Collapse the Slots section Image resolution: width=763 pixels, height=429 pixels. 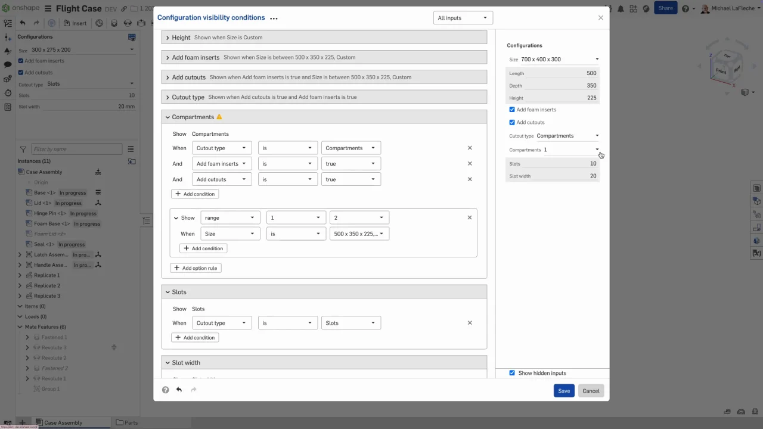pos(168,292)
